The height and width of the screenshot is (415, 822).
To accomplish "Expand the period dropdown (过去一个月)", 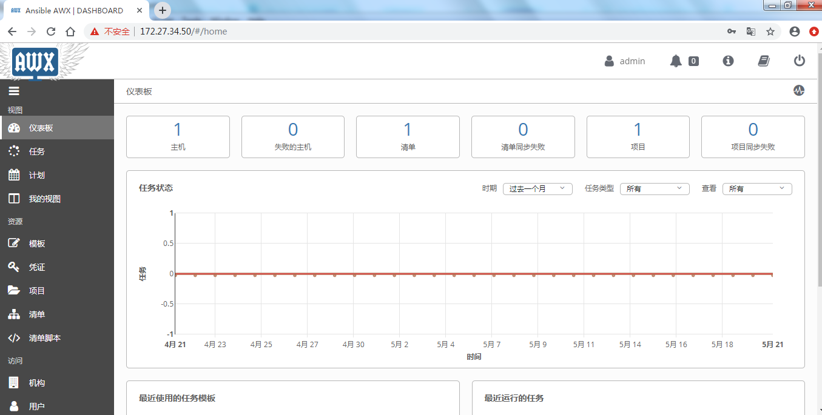I will coord(537,188).
